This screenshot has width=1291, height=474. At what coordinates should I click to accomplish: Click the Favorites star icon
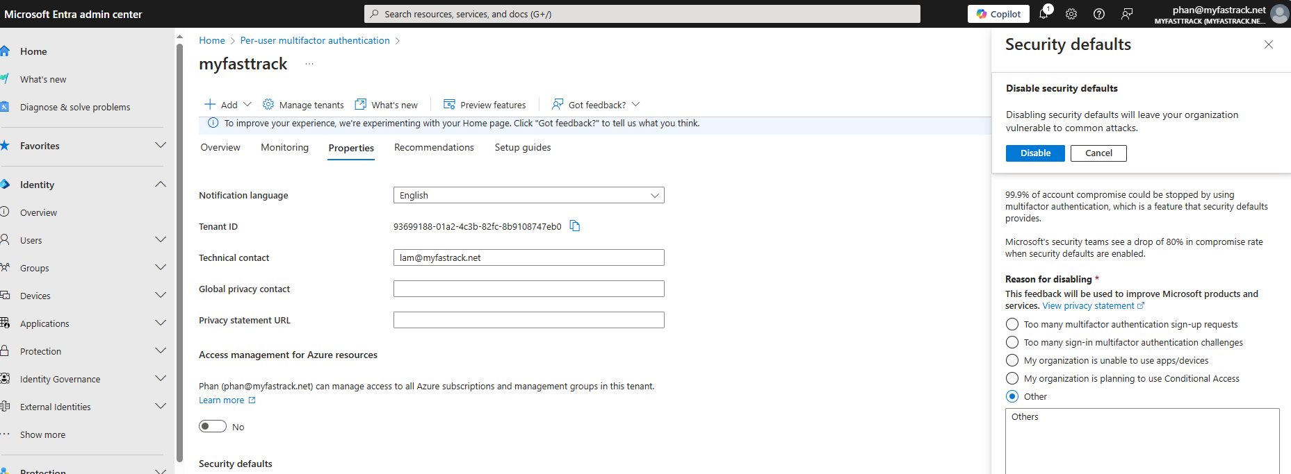point(5,145)
